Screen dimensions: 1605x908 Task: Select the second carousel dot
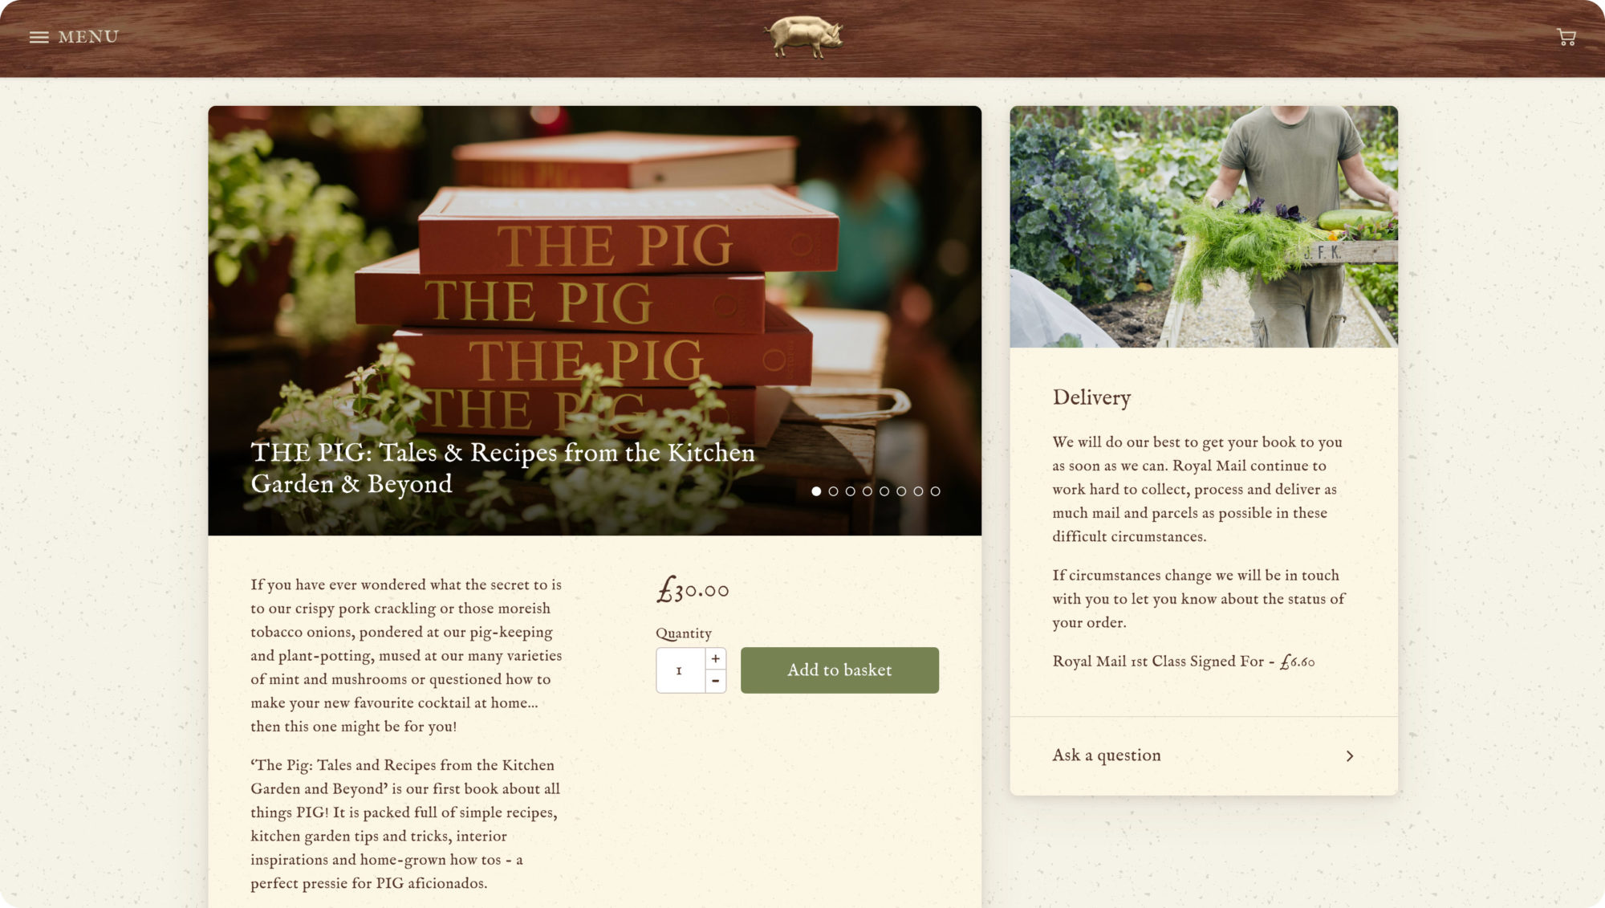[x=833, y=491]
